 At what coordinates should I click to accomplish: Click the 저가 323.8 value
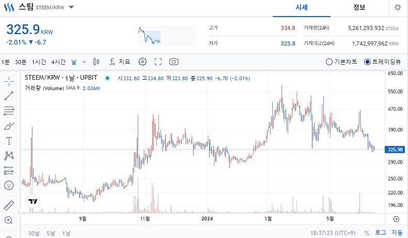tap(288, 43)
